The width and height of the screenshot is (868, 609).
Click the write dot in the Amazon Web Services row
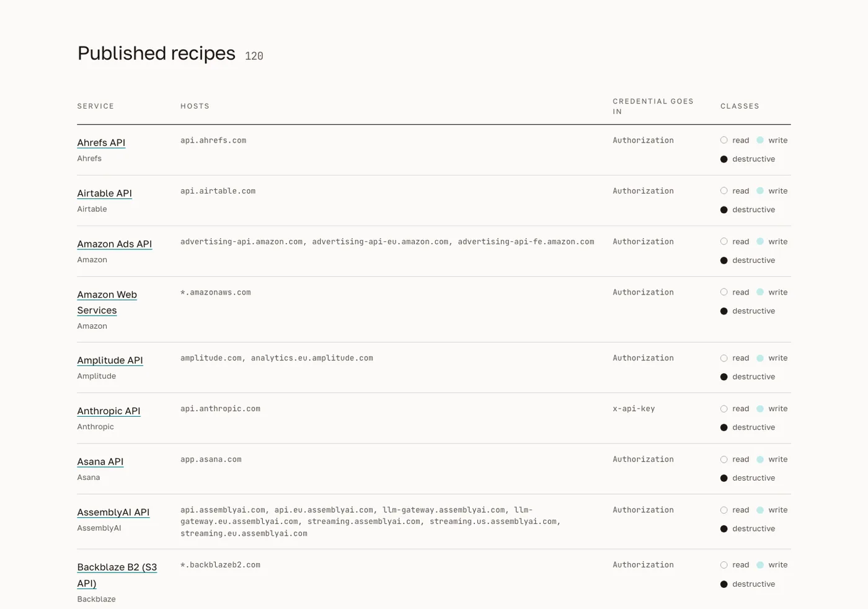(760, 292)
